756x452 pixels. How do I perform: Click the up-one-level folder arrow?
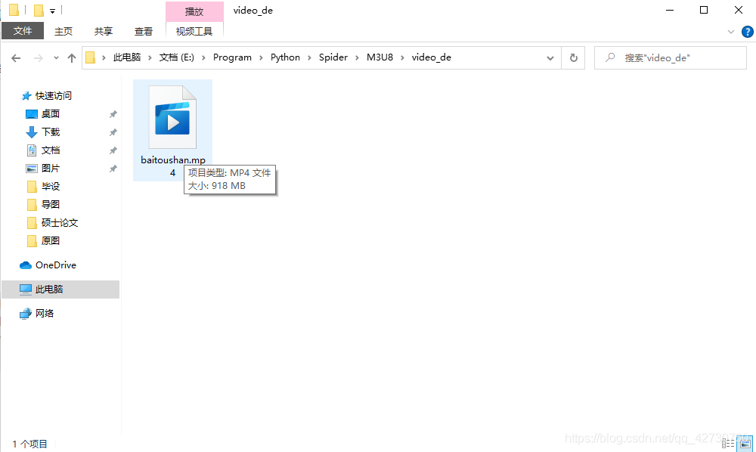point(72,57)
